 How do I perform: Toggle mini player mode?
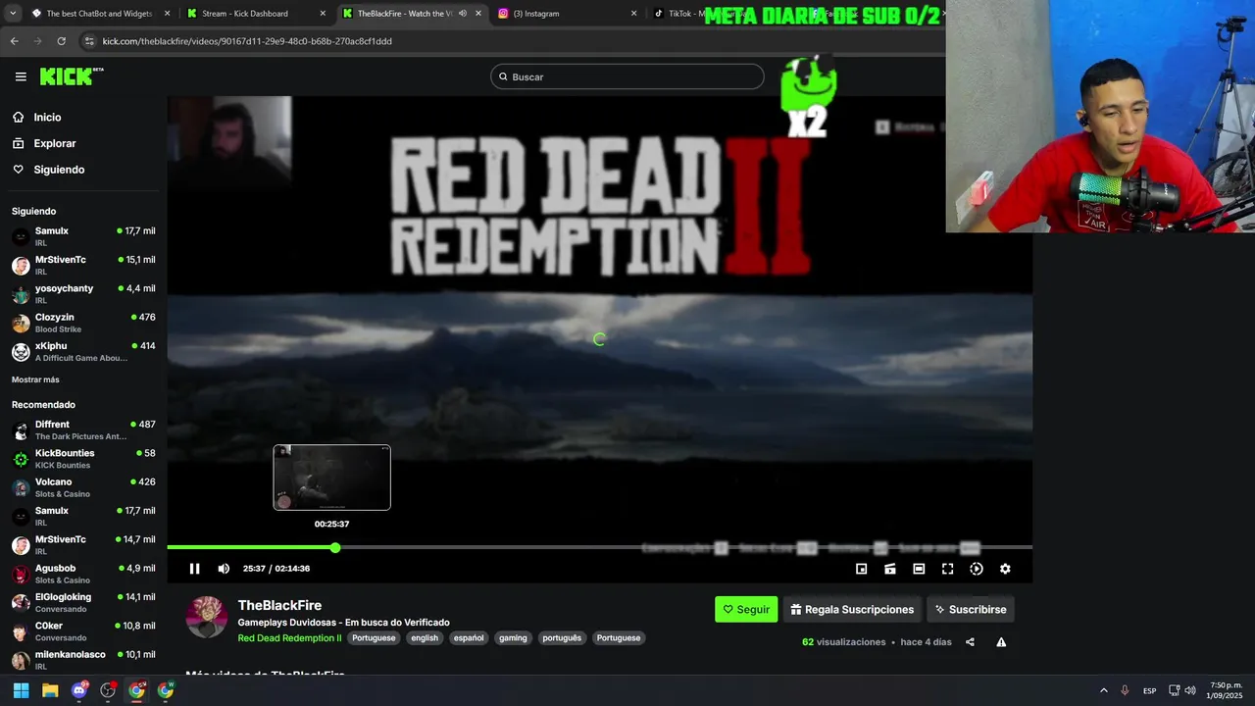(x=861, y=569)
